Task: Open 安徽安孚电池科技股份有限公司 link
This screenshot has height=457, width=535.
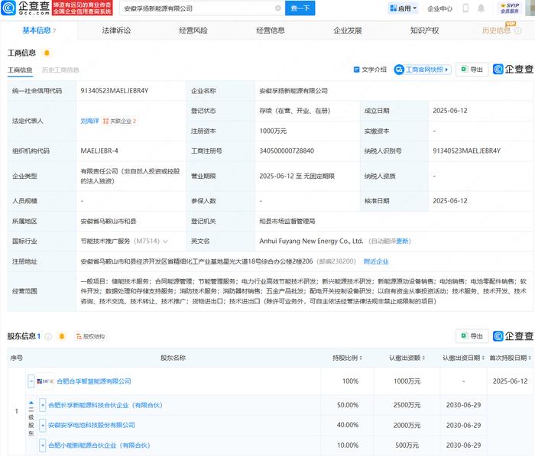Action: (x=92, y=425)
